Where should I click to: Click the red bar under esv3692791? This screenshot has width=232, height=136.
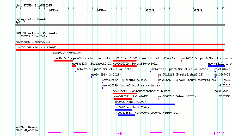click(123, 99)
